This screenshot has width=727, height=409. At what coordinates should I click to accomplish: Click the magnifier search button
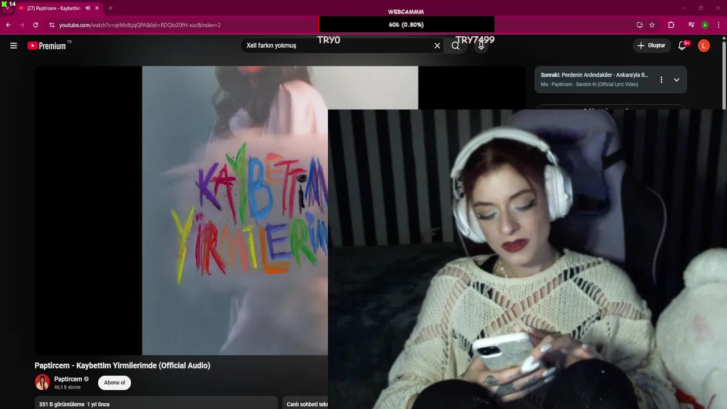(x=456, y=45)
